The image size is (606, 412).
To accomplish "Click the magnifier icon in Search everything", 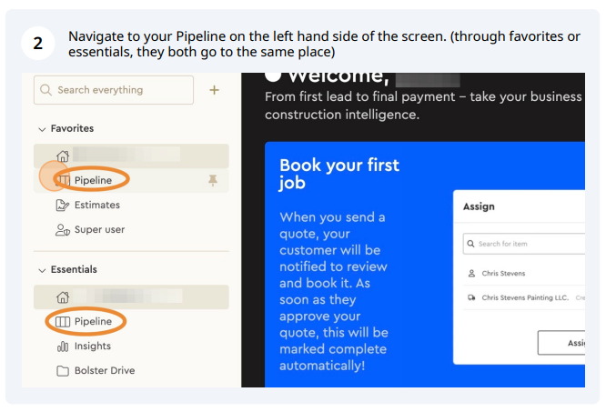I will (45, 90).
